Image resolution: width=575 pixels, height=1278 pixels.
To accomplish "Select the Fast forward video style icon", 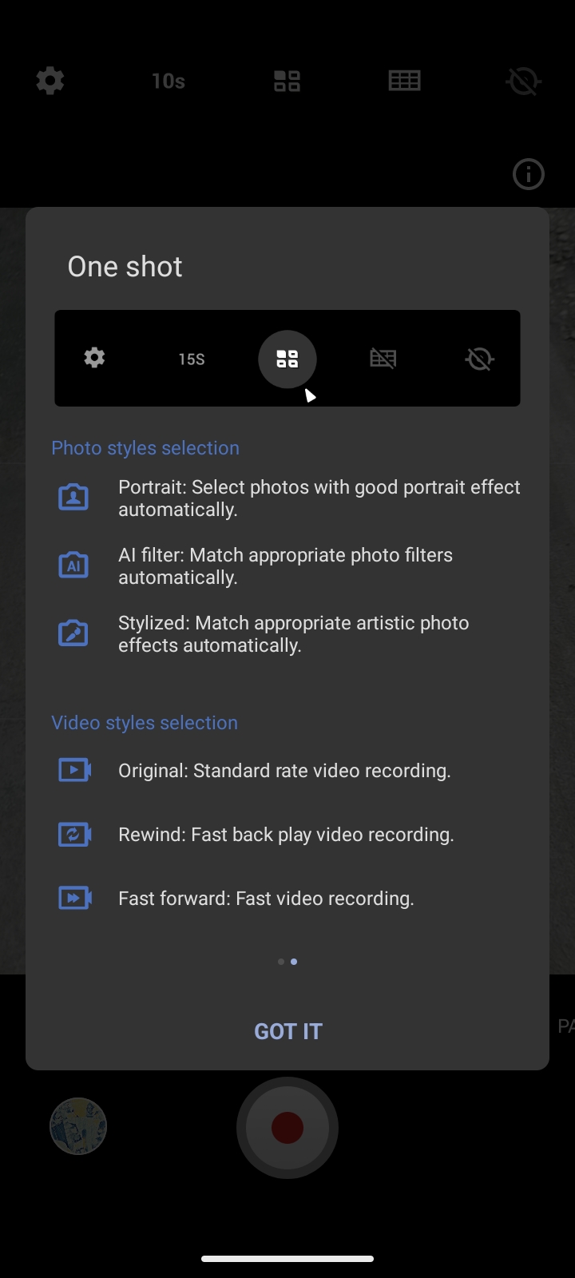I will pyautogui.click(x=75, y=898).
